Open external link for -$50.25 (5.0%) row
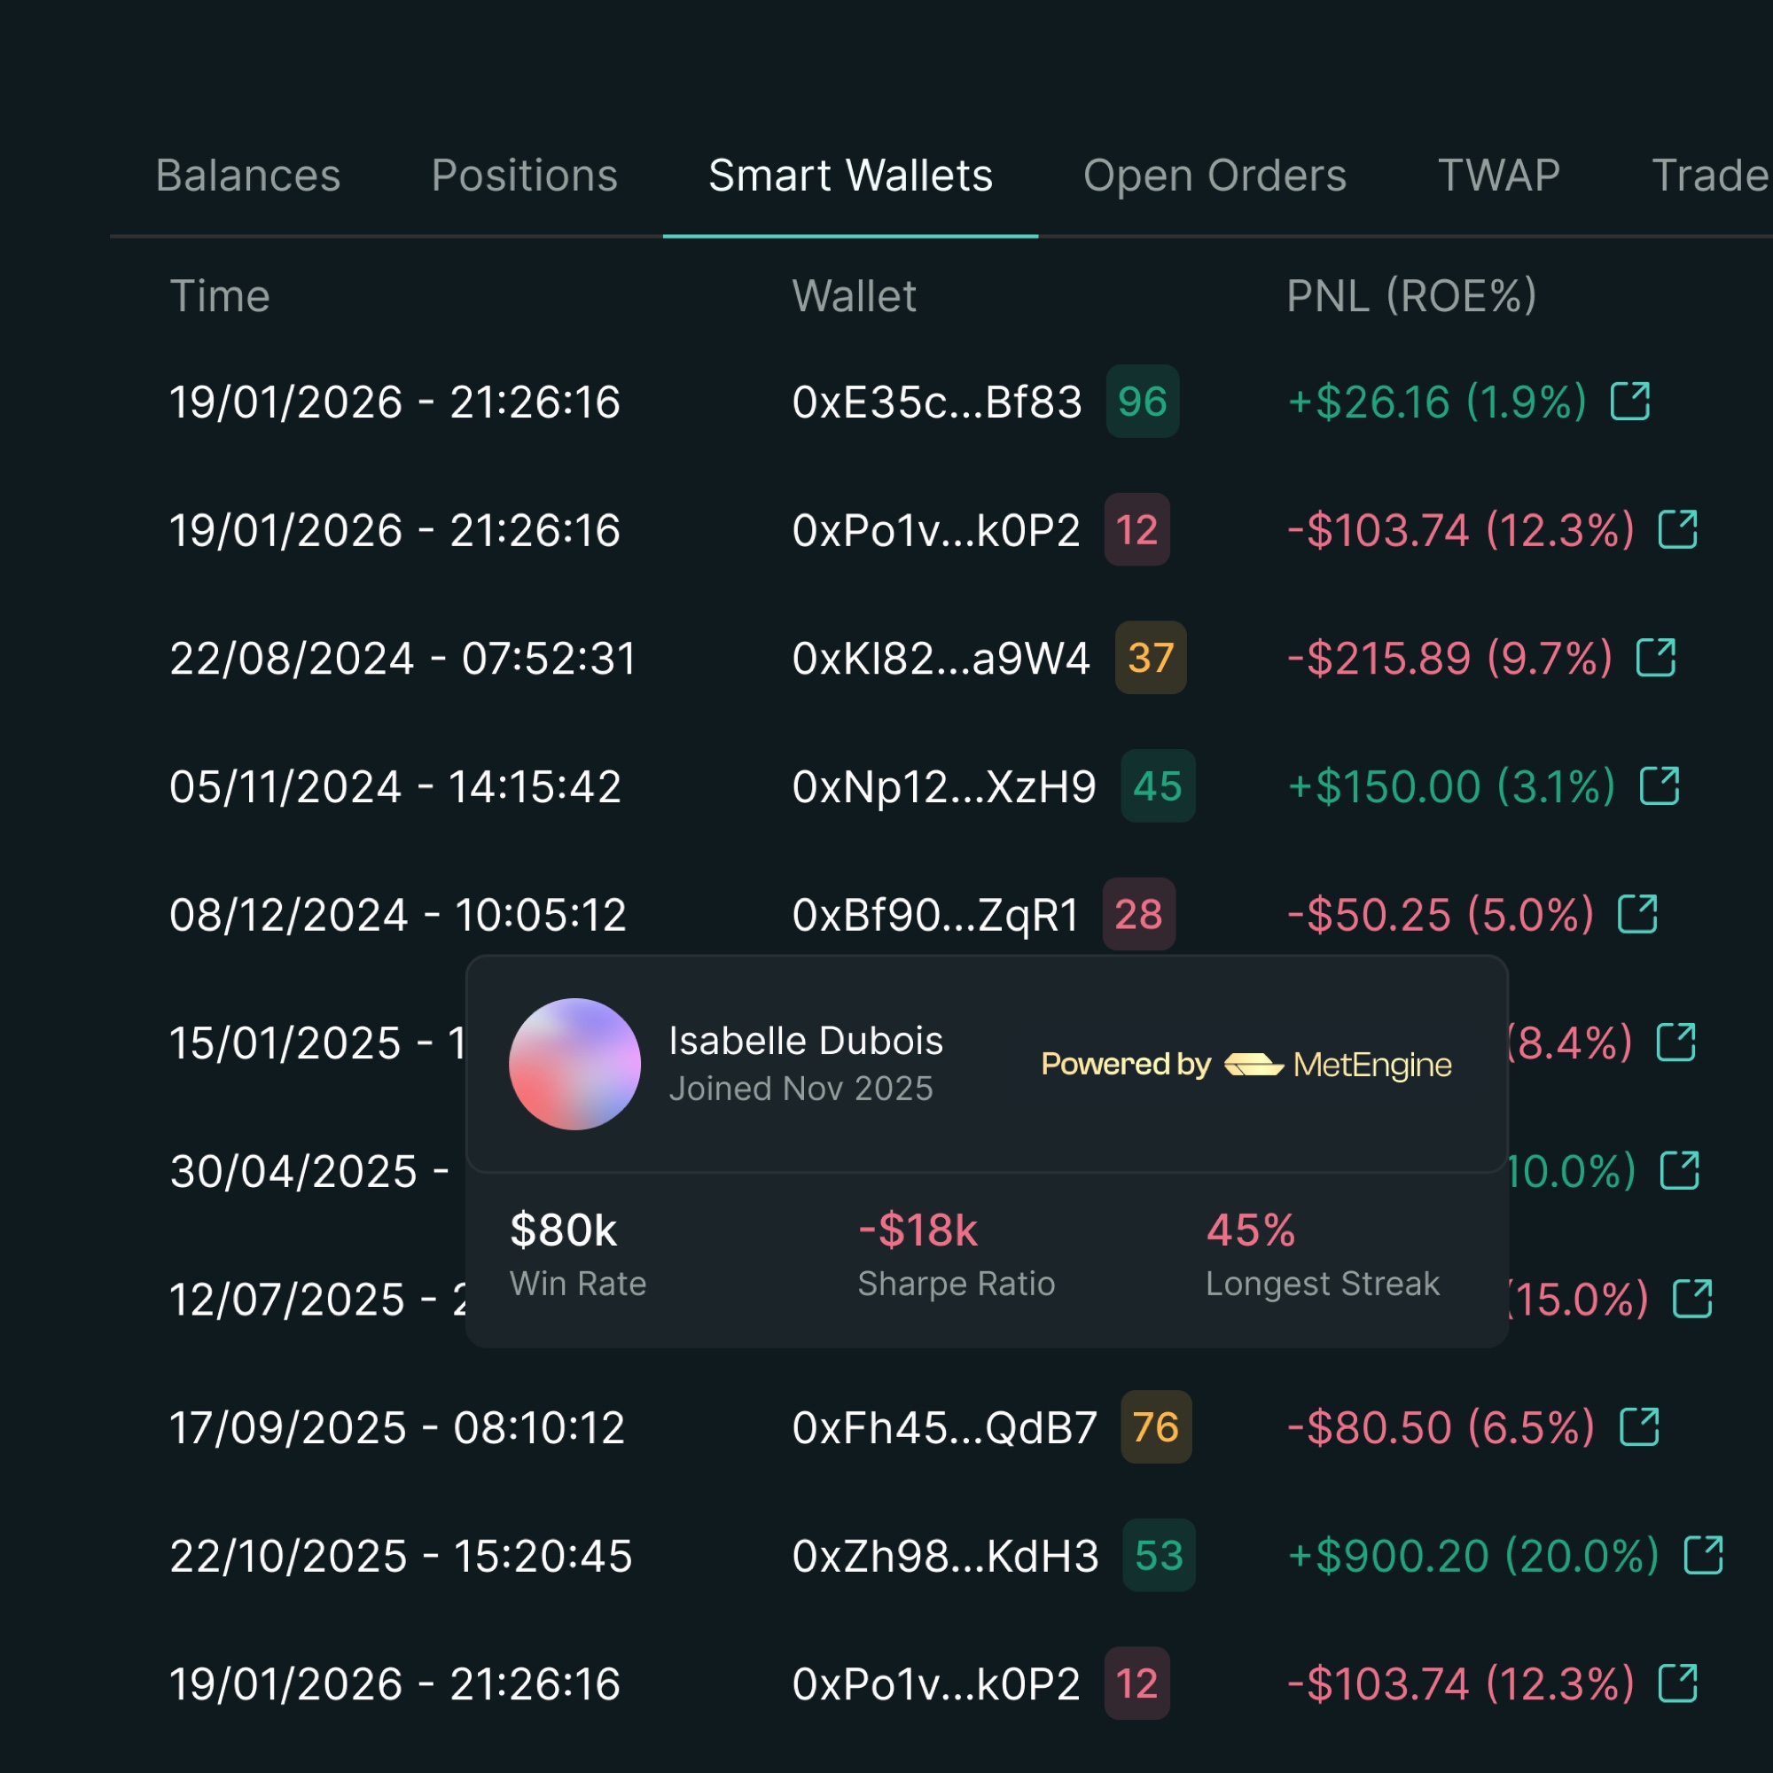Screen dimensions: 1773x1773 [1638, 914]
